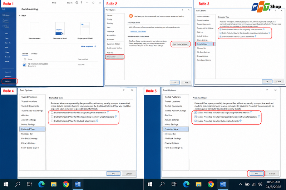Follow the More templates link in Bước 1
The width and height of the screenshot is (286, 190).
click(88, 46)
